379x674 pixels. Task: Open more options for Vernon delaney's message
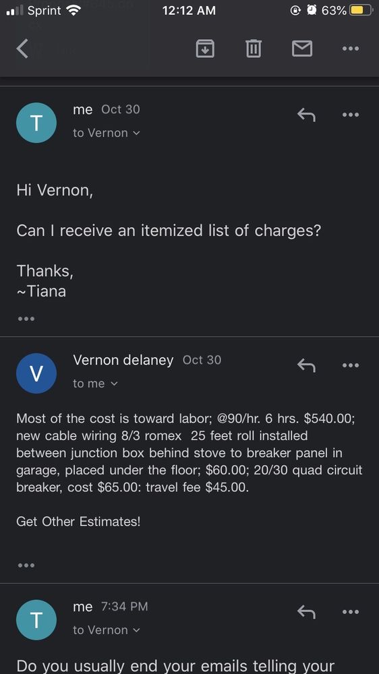click(351, 365)
